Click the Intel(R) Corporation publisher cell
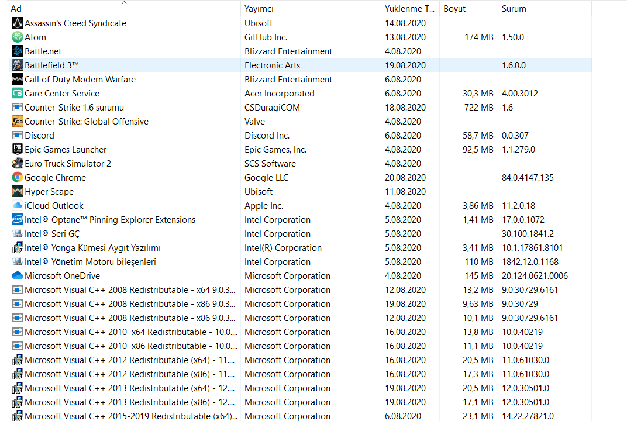Viewport: 627px width, 421px height. (283, 248)
